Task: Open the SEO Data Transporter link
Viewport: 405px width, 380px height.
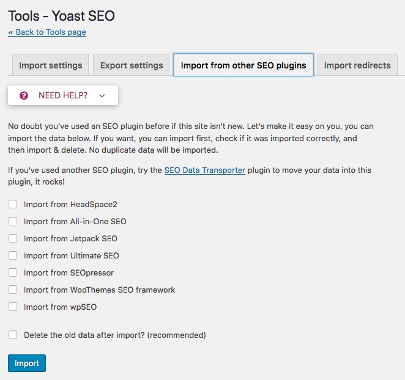Action: [x=205, y=170]
